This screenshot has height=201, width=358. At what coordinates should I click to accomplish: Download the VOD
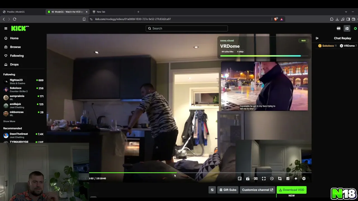point(291,190)
